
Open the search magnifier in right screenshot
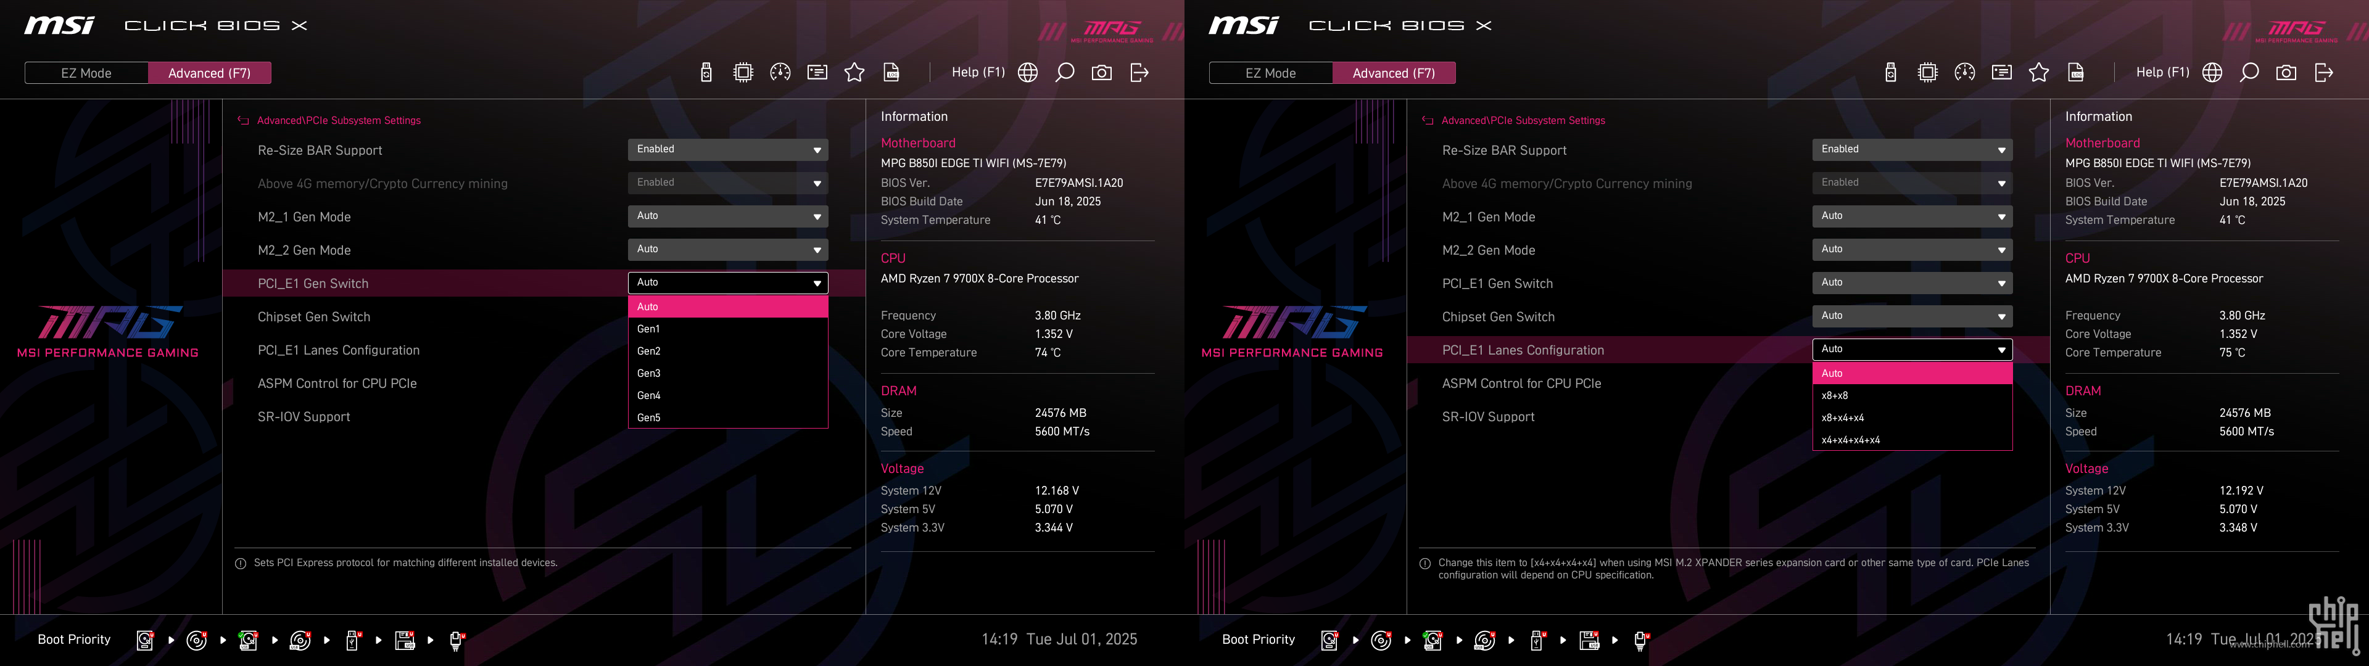point(2249,73)
